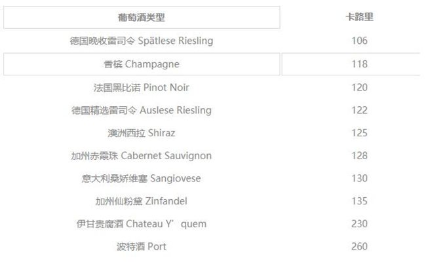Click the Cabernet Sauvignon row text
The height and width of the screenshot is (264, 426).
point(142,156)
